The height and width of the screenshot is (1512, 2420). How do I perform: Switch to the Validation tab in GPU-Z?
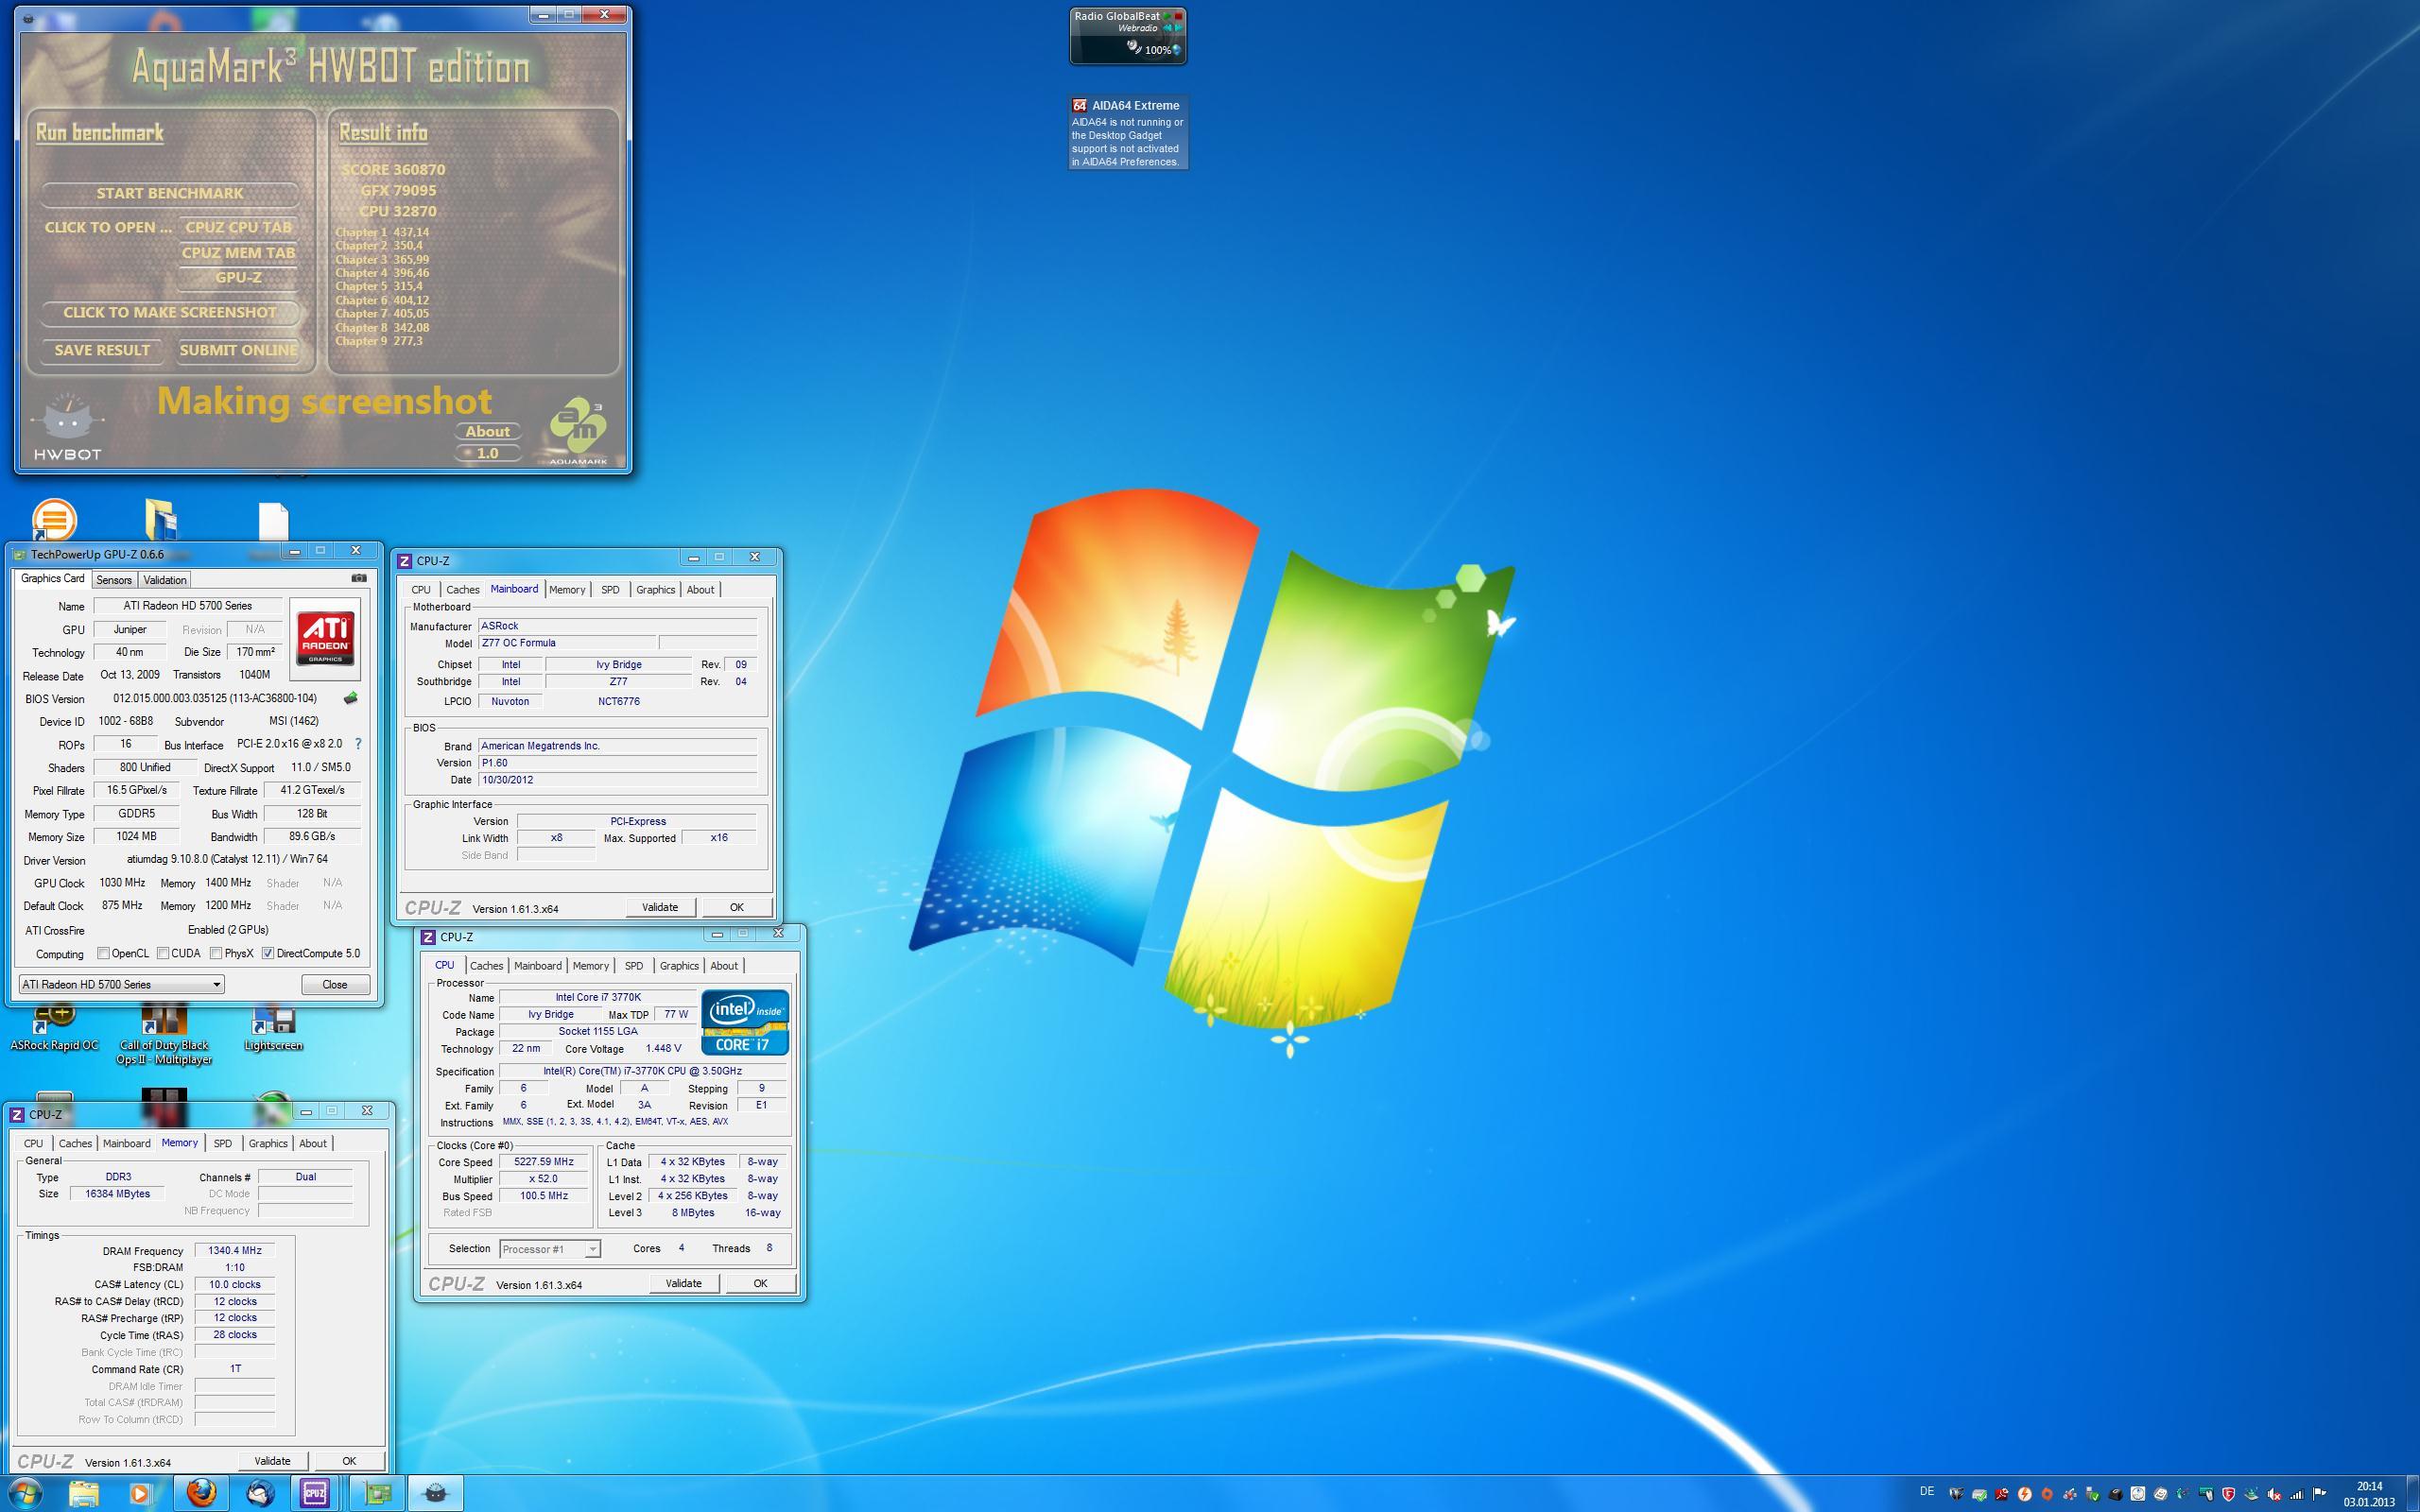point(165,580)
